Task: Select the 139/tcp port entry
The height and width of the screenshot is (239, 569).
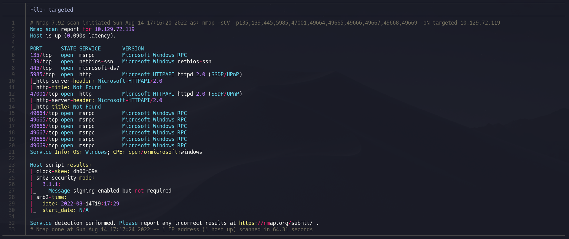Action: pyautogui.click(x=41, y=62)
